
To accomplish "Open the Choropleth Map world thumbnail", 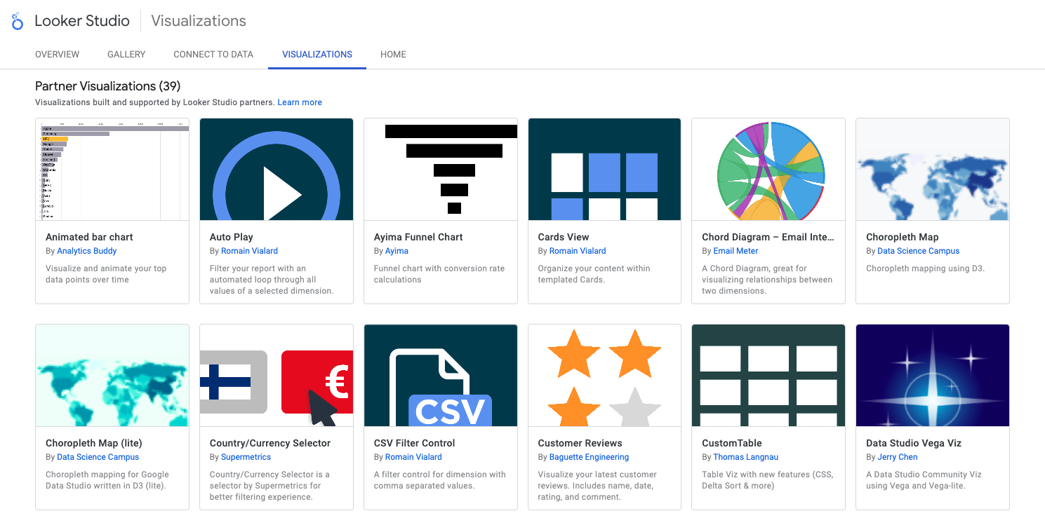I will coord(932,169).
